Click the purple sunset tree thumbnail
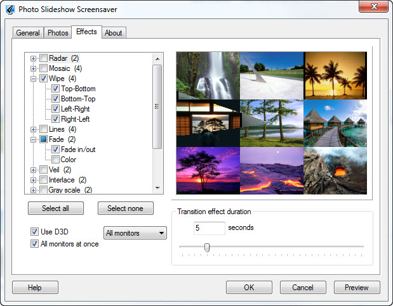The width and height of the screenshot is (393, 306). coord(208,170)
